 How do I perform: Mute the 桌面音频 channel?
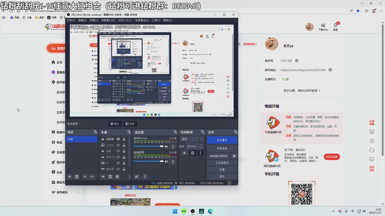coord(167,162)
